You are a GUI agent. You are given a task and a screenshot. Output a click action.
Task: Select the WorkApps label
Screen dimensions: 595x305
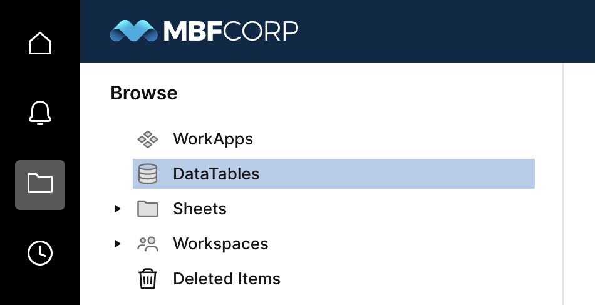(213, 139)
